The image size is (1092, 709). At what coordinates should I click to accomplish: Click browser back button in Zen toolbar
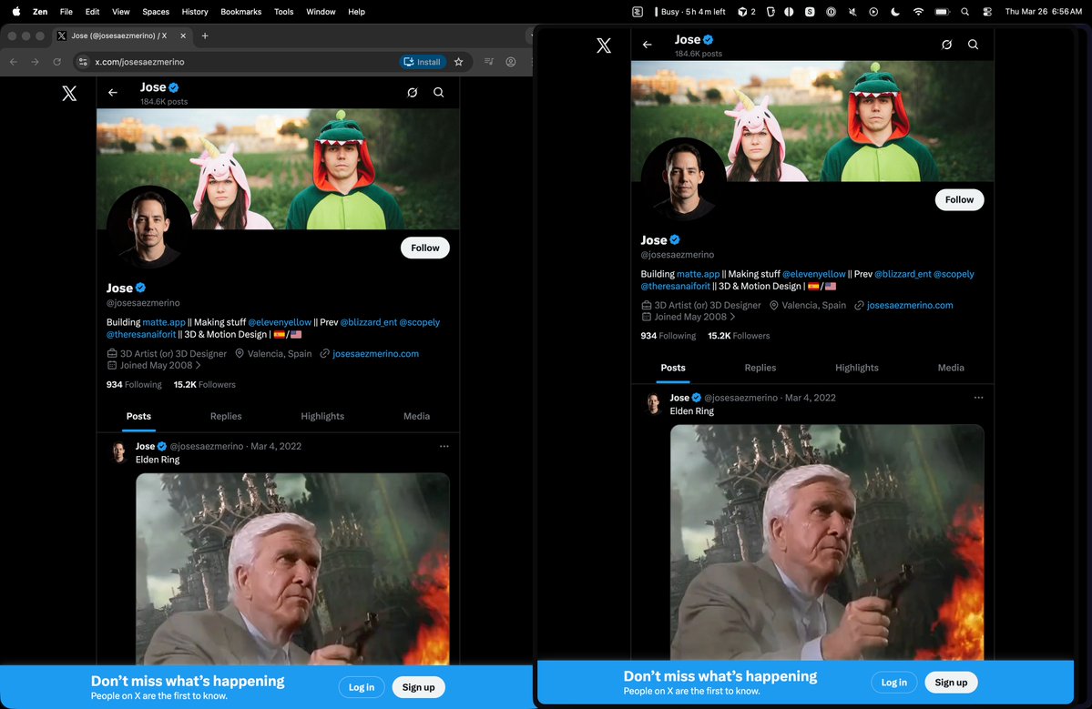[14, 62]
